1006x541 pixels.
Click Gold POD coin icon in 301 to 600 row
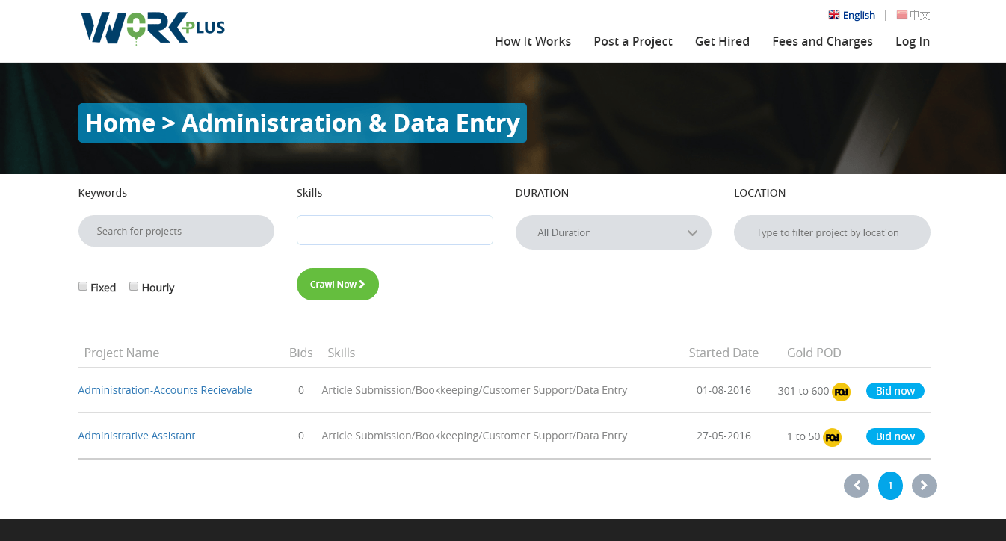[x=842, y=392]
